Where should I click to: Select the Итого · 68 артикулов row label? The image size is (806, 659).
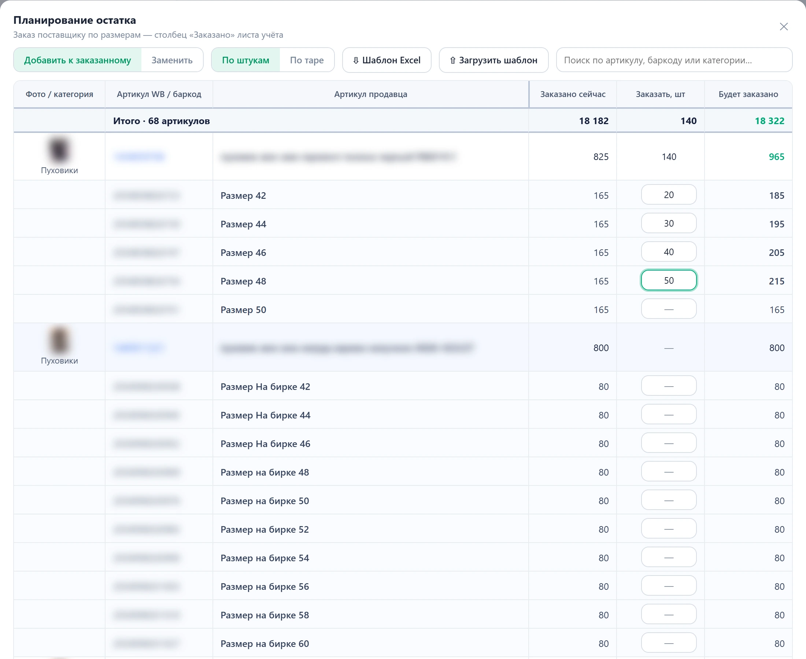point(162,121)
